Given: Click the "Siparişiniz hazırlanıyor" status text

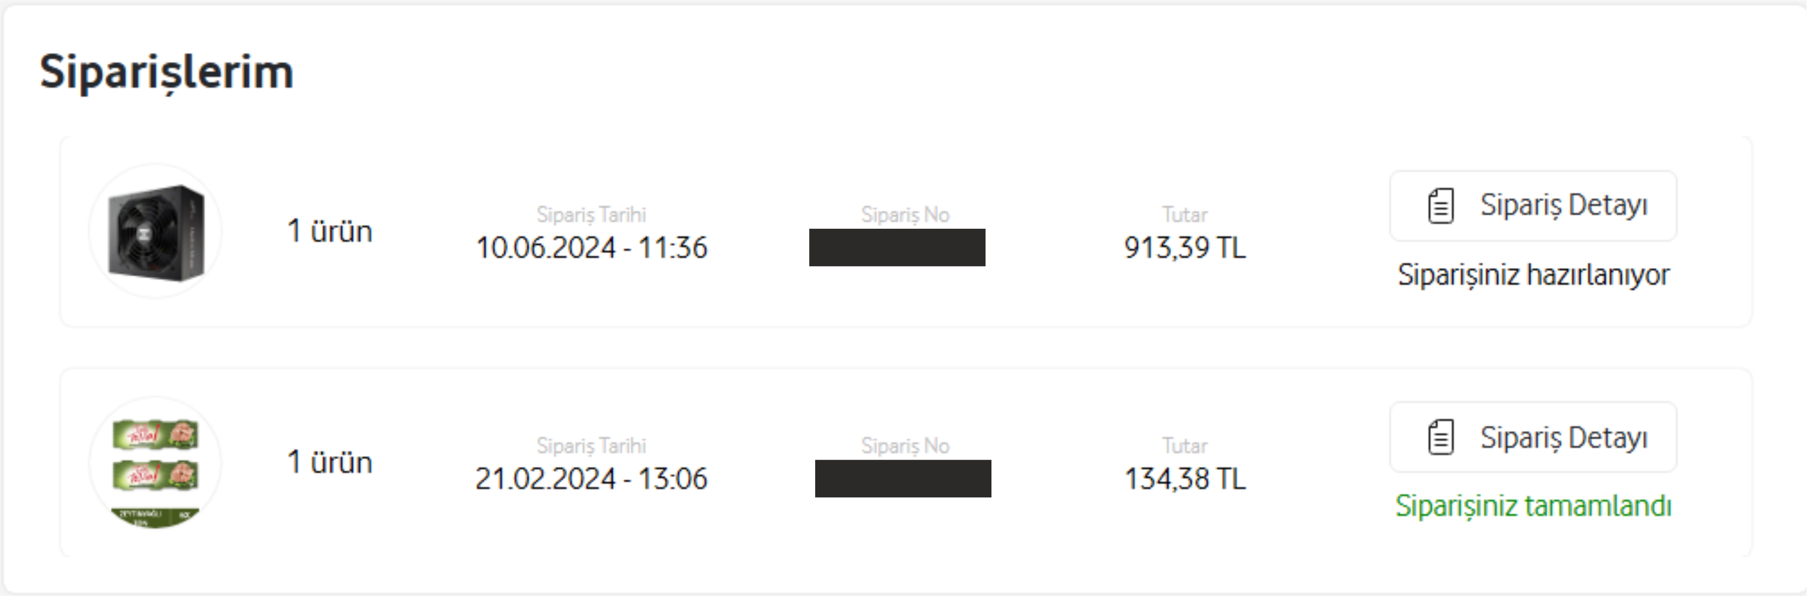Looking at the screenshot, I should tap(1533, 274).
